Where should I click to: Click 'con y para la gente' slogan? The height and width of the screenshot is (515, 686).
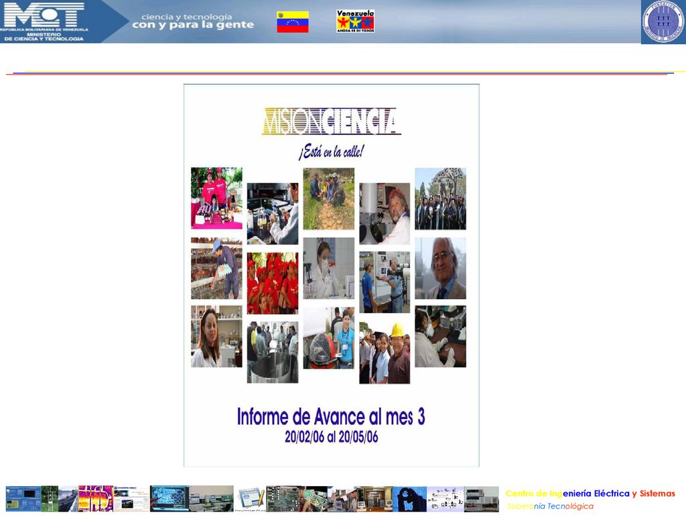click(193, 25)
